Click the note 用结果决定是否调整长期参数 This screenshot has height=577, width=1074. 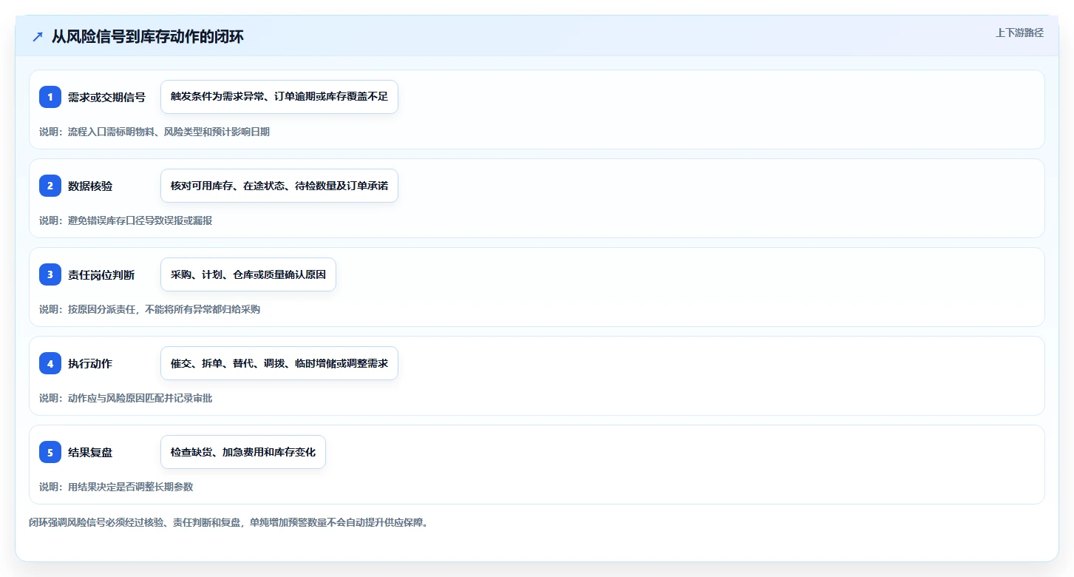coord(116,487)
